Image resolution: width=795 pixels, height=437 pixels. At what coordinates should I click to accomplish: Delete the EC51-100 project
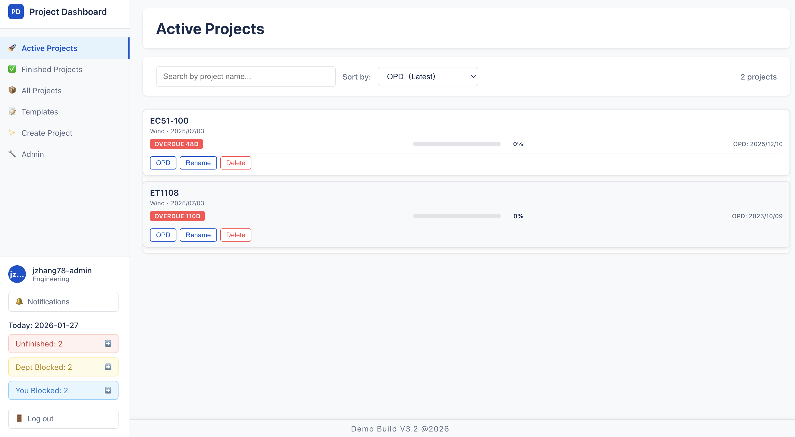(235, 163)
